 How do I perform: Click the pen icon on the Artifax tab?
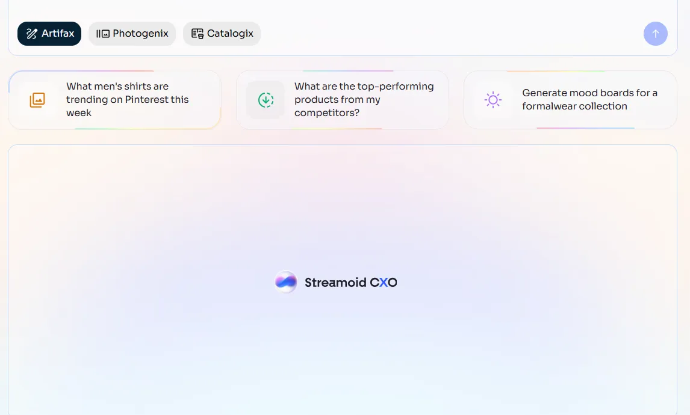(32, 34)
